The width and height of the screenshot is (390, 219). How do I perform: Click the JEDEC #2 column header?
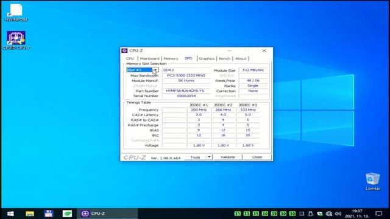pos(223,105)
